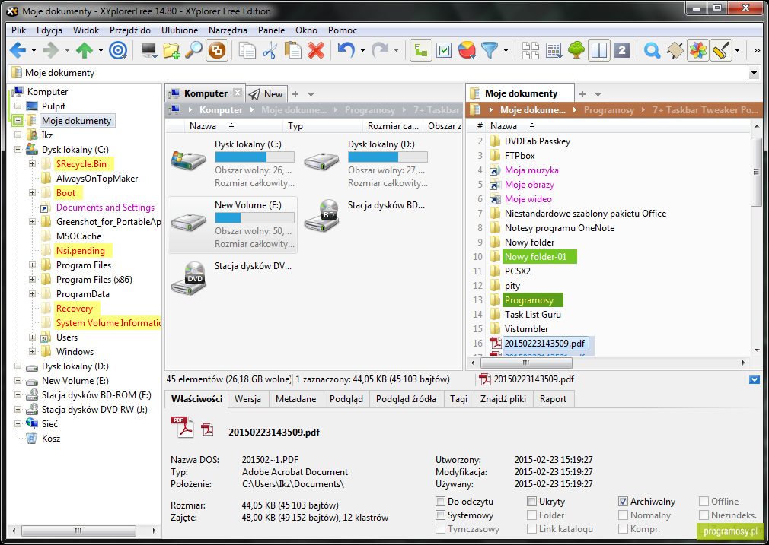Open Find Files magnifier in toolbar
The height and width of the screenshot is (545, 769).
coord(194,50)
